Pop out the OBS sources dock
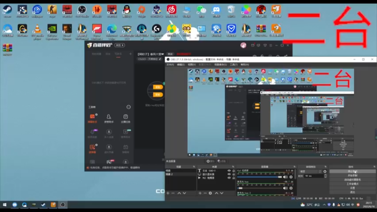The height and width of the screenshot is (212, 377). [x=233, y=167]
